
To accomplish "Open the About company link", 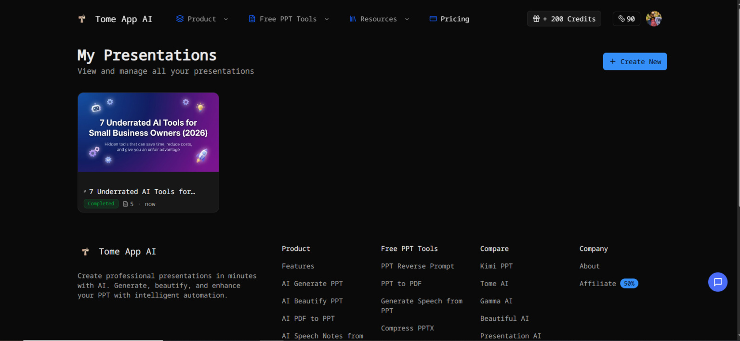I will pyautogui.click(x=589, y=266).
